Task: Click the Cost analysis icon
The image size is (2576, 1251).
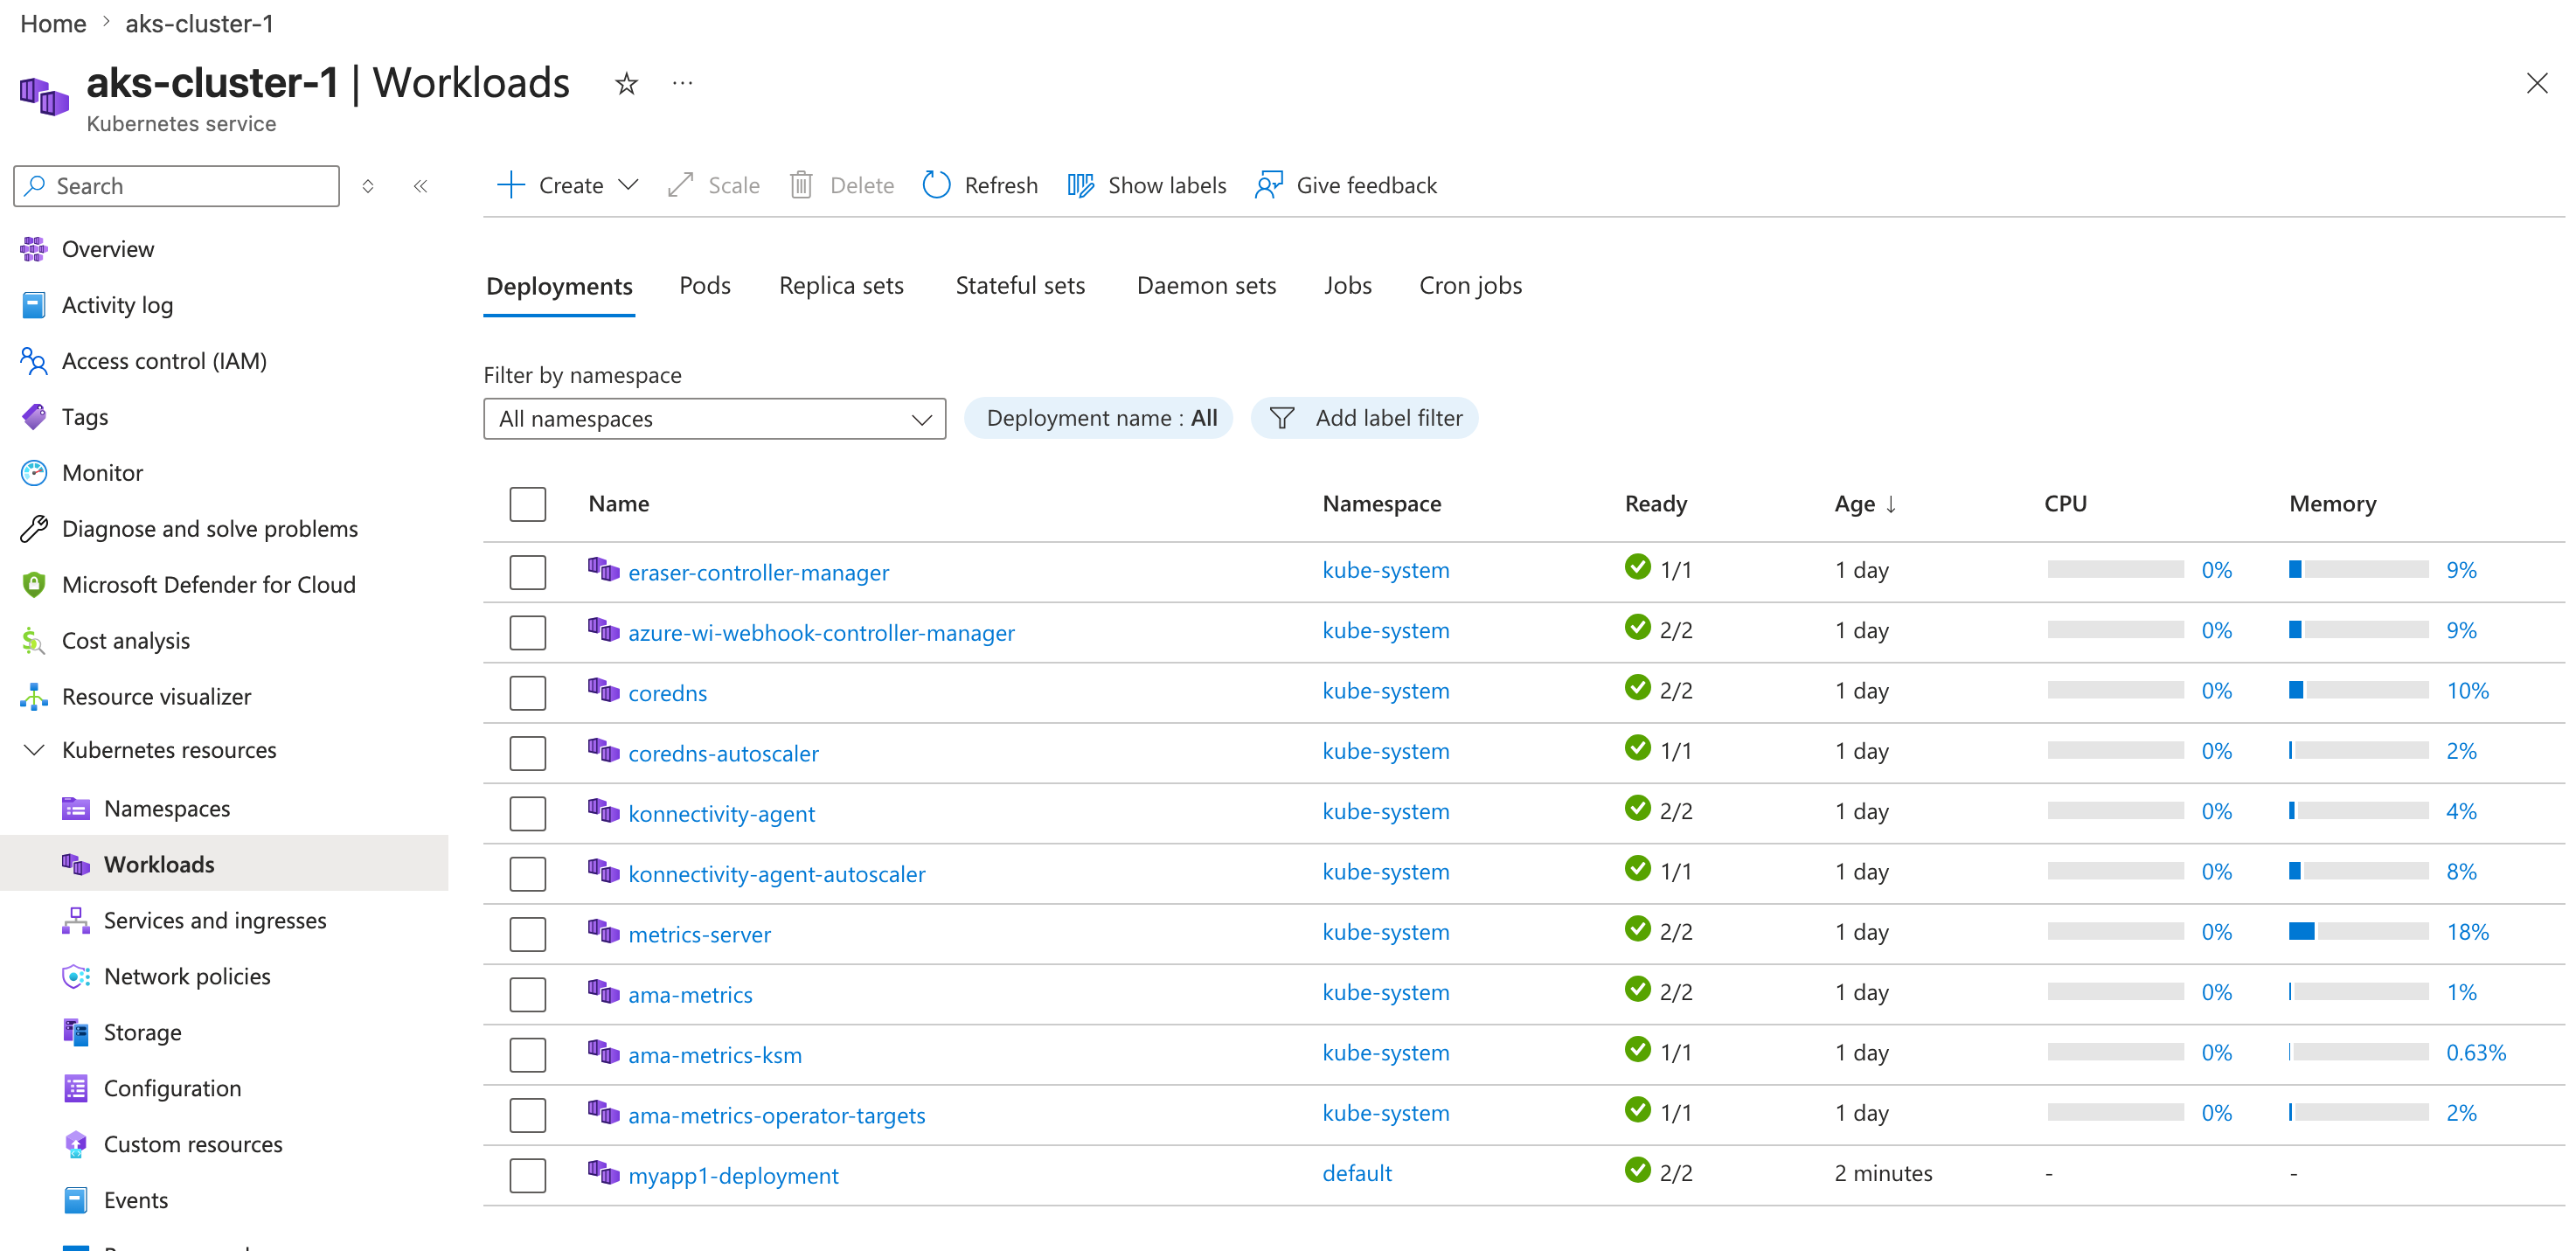Action: [34, 641]
